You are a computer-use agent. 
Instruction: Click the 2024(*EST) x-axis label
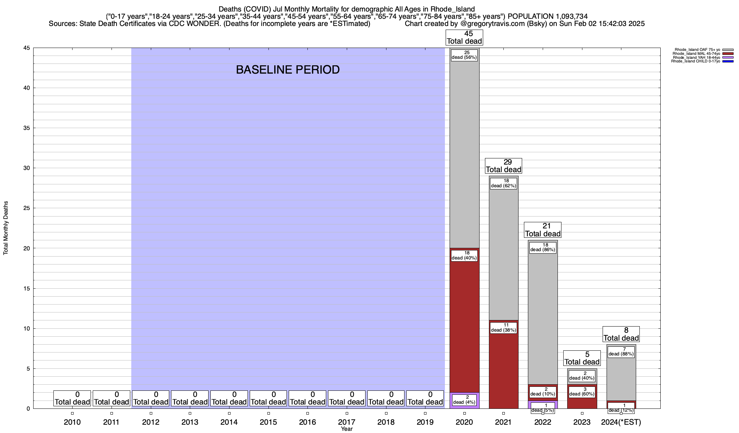coord(621,422)
